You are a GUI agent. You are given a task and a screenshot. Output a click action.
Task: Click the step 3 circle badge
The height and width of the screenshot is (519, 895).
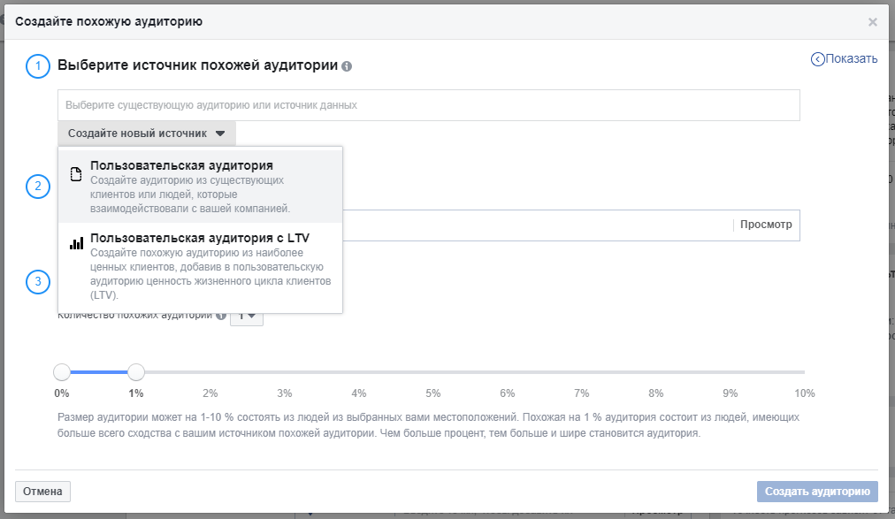[38, 282]
